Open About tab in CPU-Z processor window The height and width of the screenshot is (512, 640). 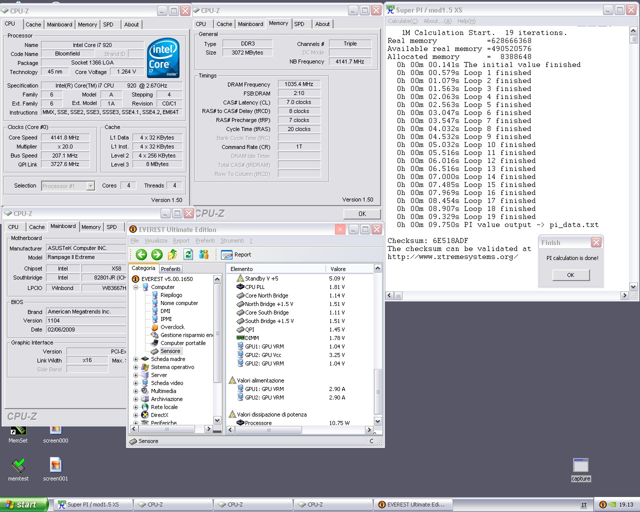click(x=131, y=24)
